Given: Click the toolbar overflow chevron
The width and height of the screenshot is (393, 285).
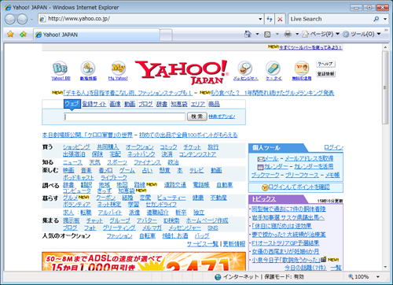Looking at the screenshot, I should pos(386,31).
